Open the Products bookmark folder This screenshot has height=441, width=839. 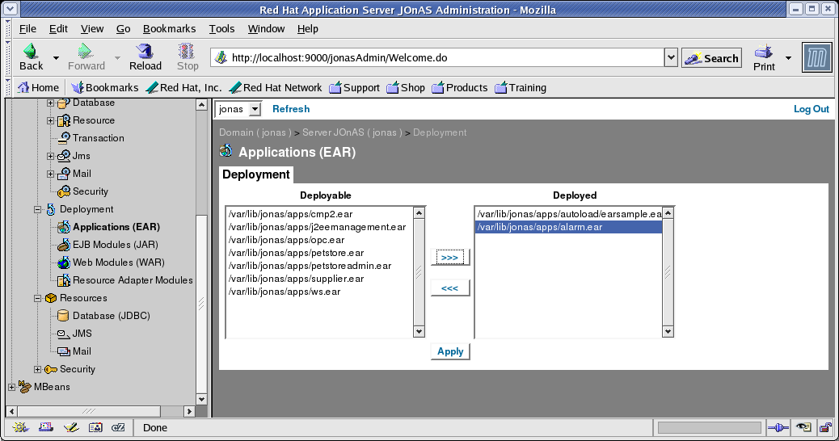(460, 88)
